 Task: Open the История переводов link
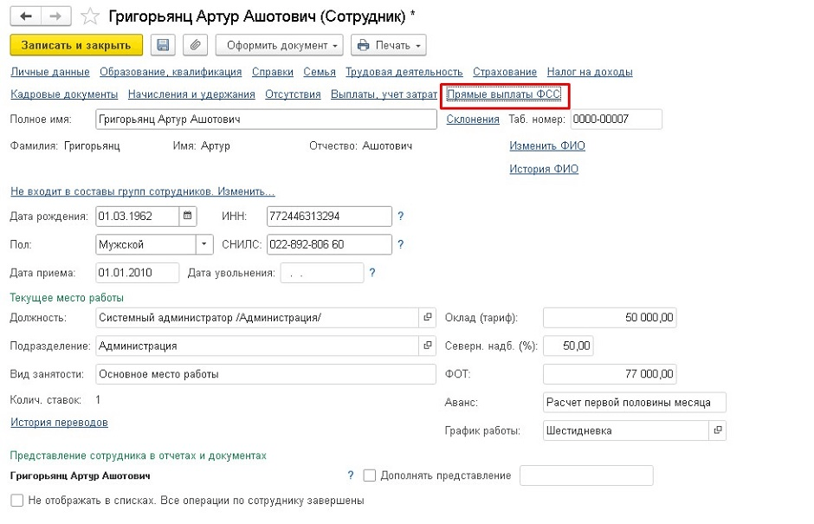click(x=59, y=423)
